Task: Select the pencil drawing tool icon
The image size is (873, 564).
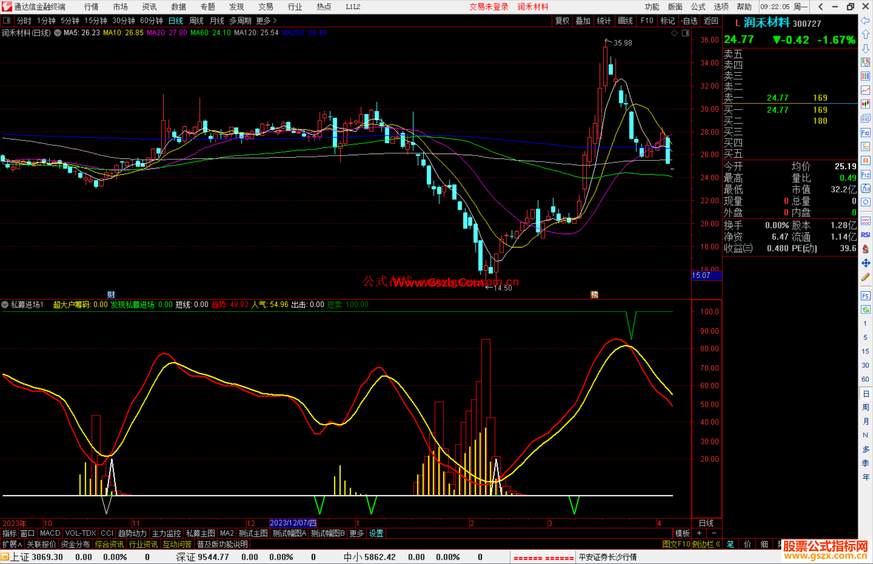Action: click(x=865, y=277)
